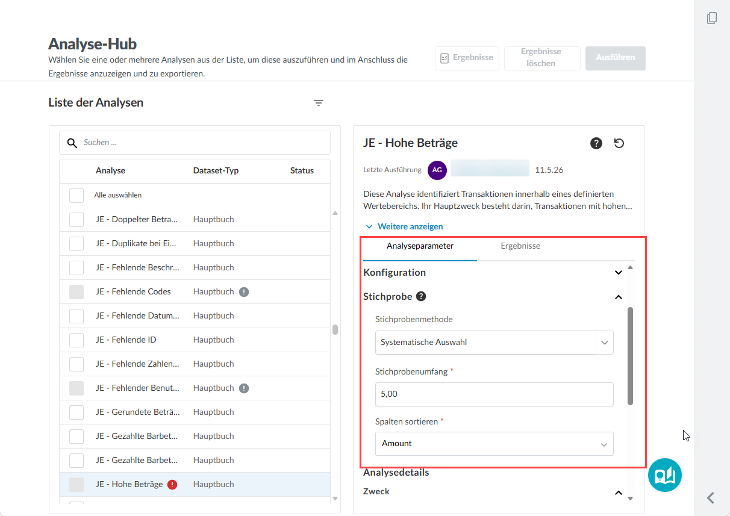Click the Dataset-Typ column header
The width and height of the screenshot is (730, 516).
coord(216,171)
